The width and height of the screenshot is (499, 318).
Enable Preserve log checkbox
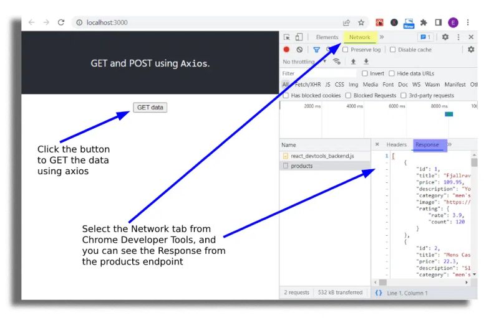tap(346, 50)
